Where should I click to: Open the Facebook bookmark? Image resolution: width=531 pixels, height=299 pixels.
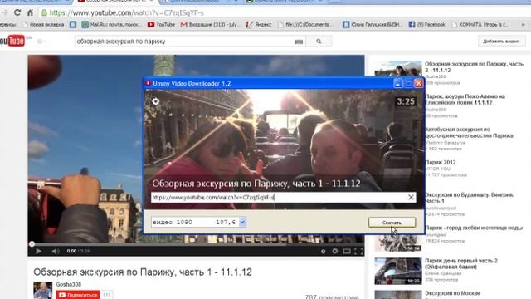[426, 24]
